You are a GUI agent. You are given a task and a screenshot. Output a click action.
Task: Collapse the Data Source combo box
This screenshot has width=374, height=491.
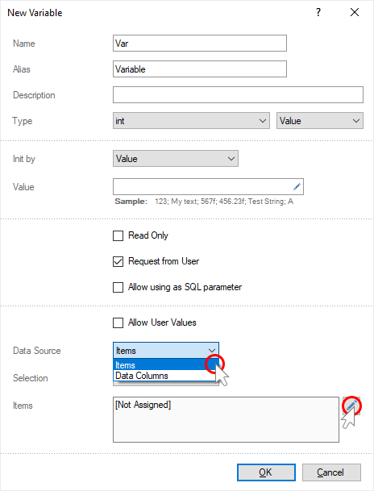point(166,351)
